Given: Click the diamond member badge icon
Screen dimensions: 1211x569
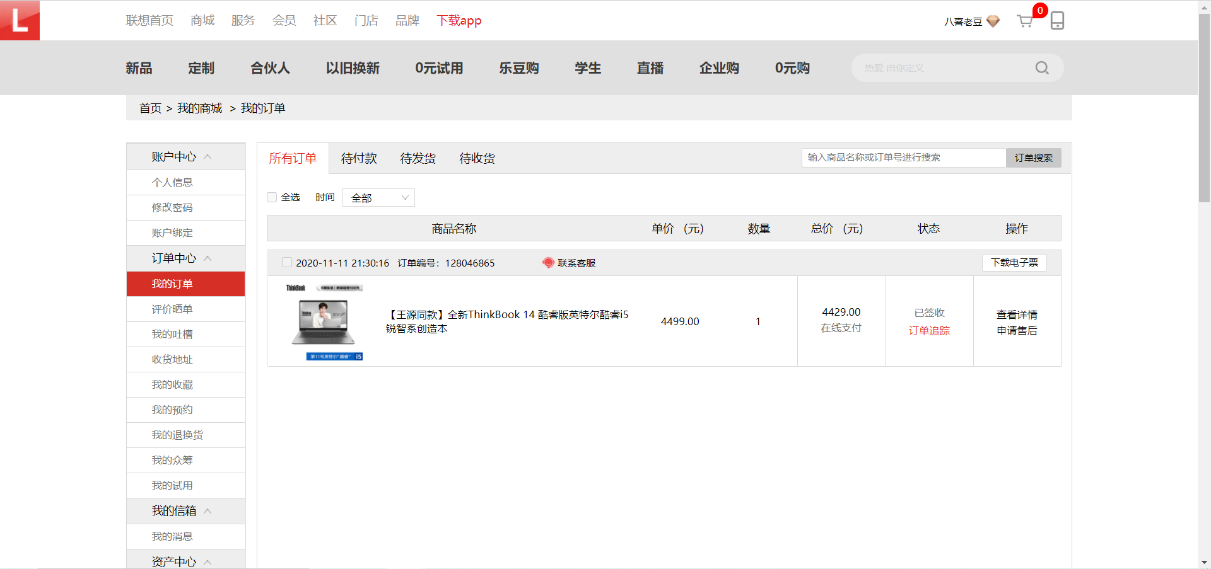Looking at the screenshot, I should 993,21.
